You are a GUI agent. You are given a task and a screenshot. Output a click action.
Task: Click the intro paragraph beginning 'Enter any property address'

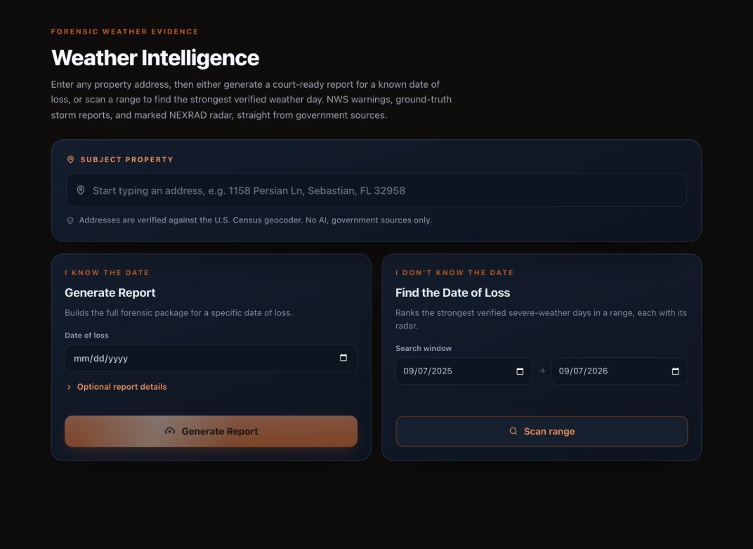pyautogui.click(x=251, y=100)
